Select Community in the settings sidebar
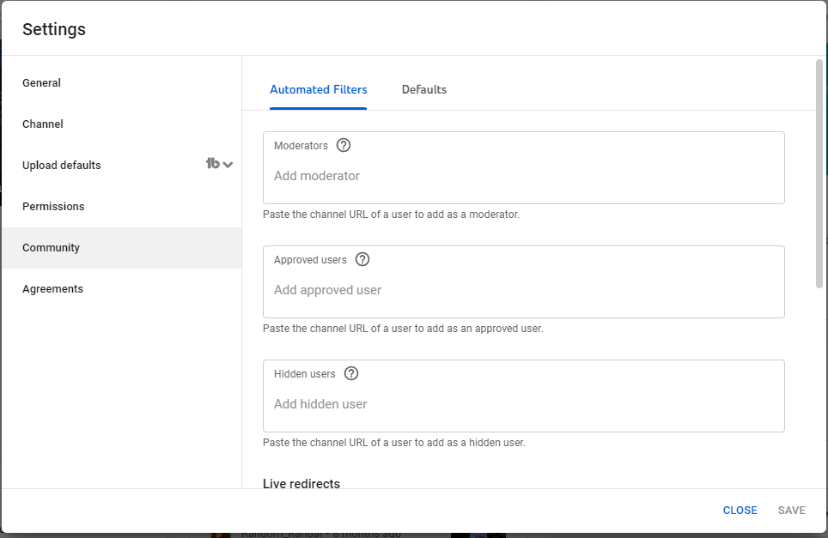828x538 pixels. tap(51, 248)
